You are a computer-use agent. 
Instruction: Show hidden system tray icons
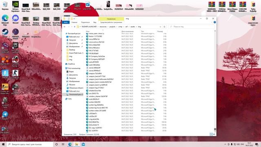(225, 144)
